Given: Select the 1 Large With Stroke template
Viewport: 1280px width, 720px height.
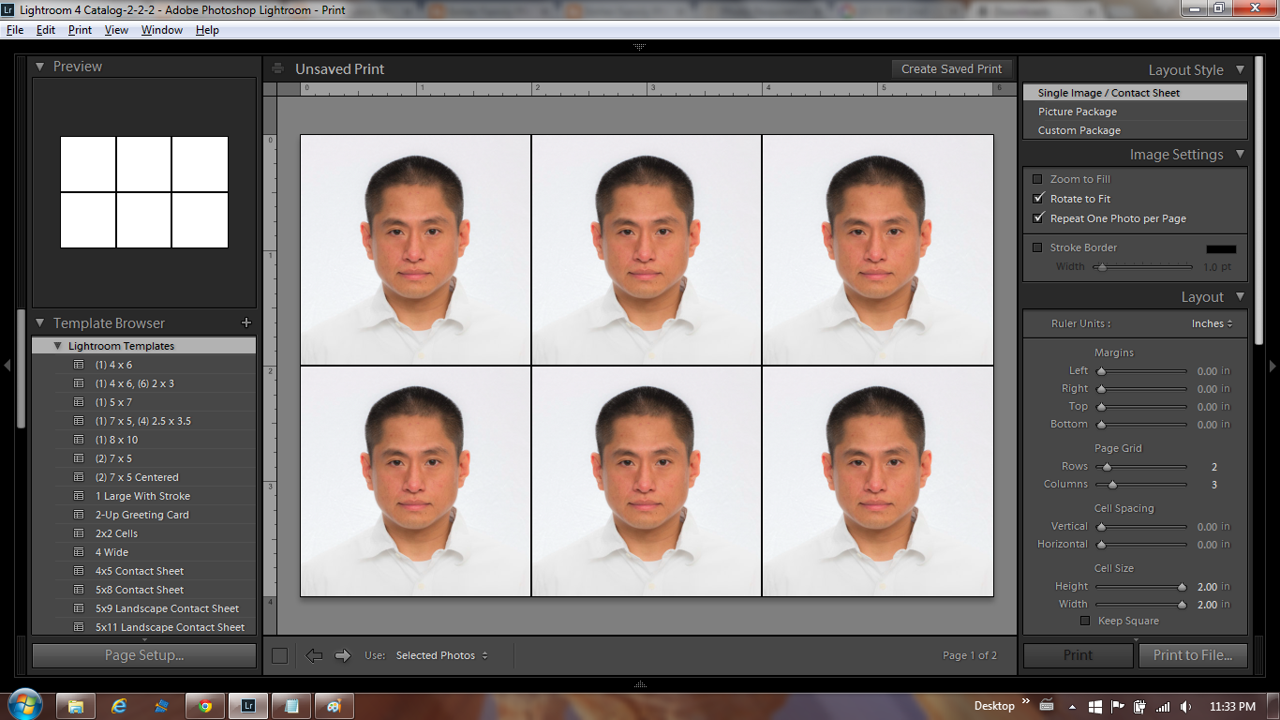Looking at the screenshot, I should click(144, 496).
